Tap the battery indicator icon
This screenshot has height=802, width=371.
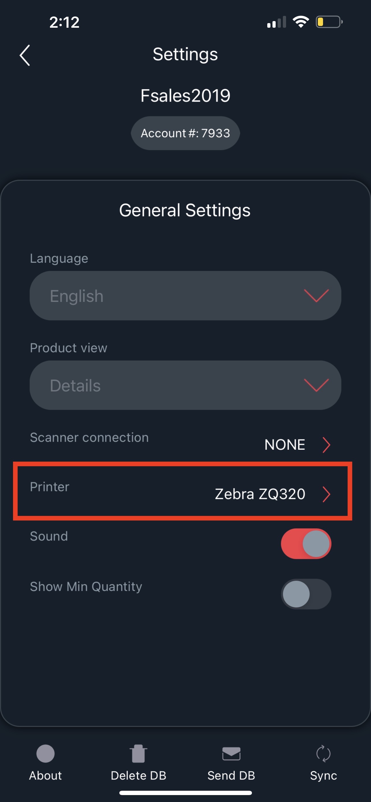point(329,22)
